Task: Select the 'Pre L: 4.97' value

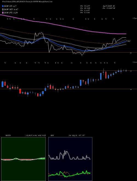Action: pyautogui.click(x=85, y=10)
